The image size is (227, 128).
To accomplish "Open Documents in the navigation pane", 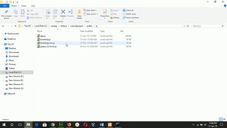I will click(14, 52).
